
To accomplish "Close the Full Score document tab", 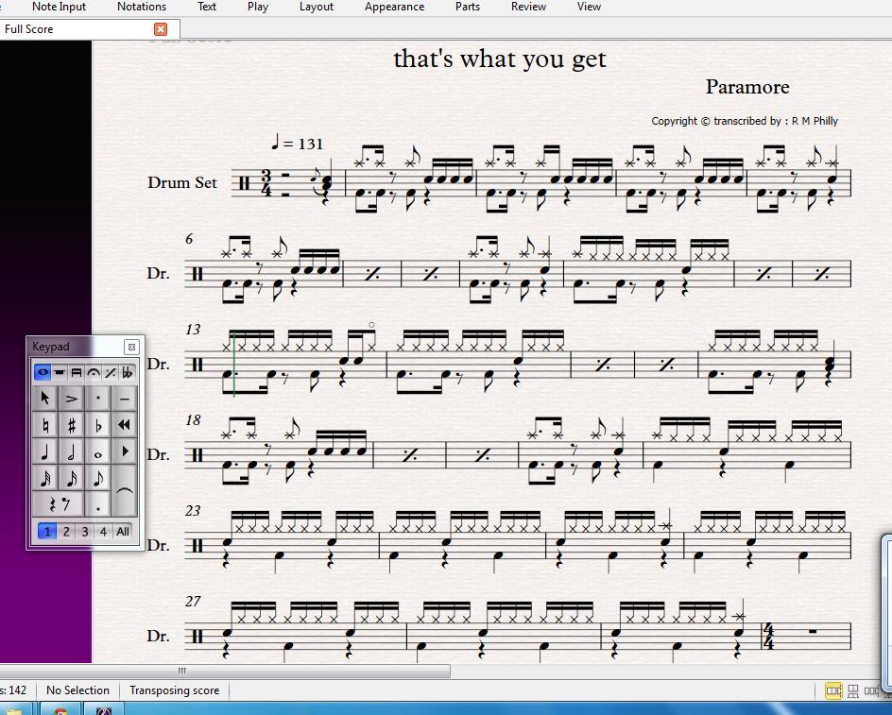I will pos(161,29).
